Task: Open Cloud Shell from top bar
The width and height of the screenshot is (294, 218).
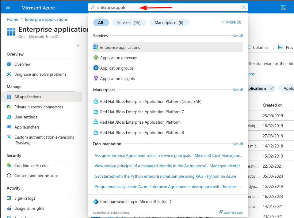Action: (284, 8)
